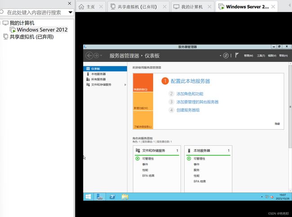This screenshot has width=292, height=217.
Task: Click the 配置此本地服务器 link
Action: pyautogui.click(x=190, y=81)
